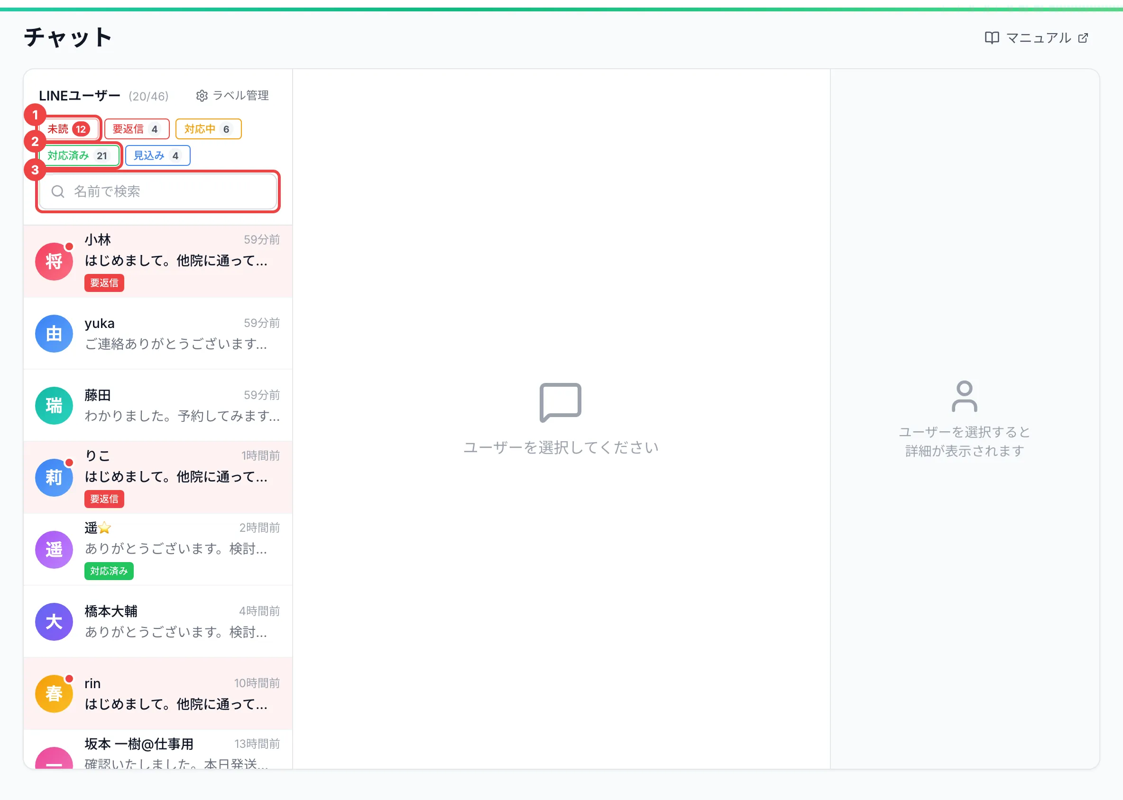Screen dimensions: 1123x800
Task: Toggle the 見込み filter chip
Action: click(x=158, y=155)
